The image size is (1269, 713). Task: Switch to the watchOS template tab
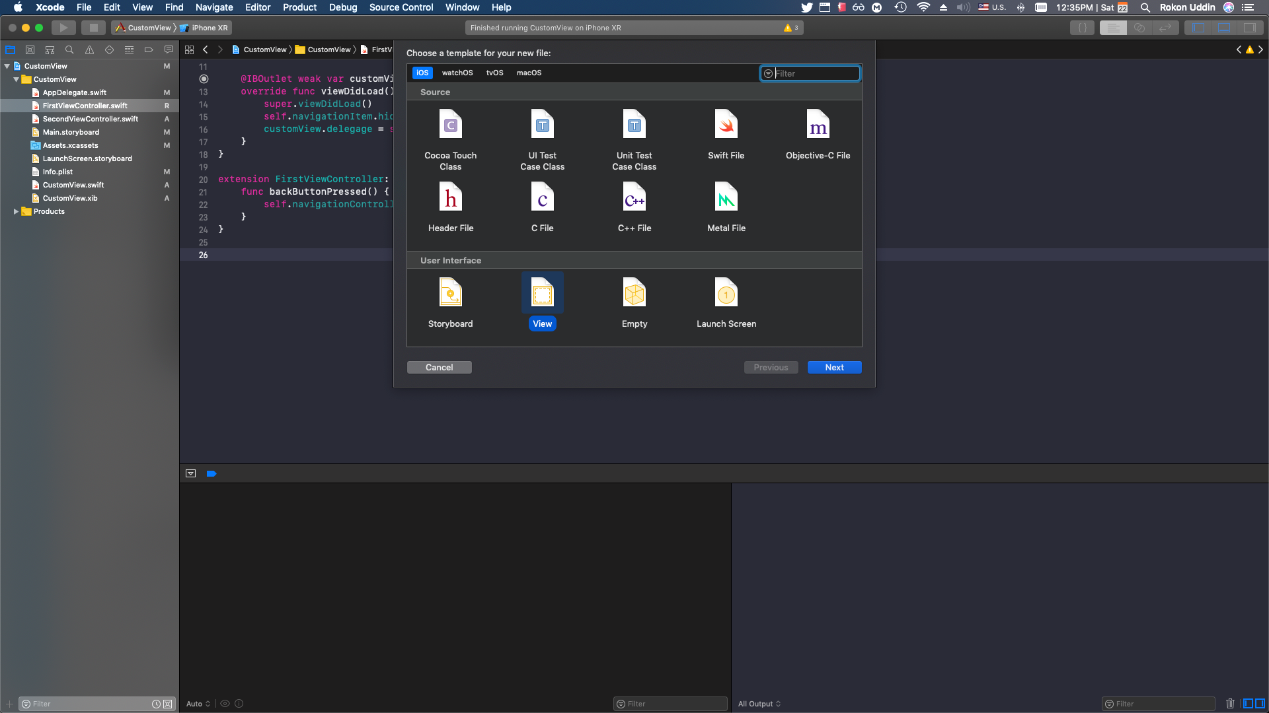click(x=457, y=73)
